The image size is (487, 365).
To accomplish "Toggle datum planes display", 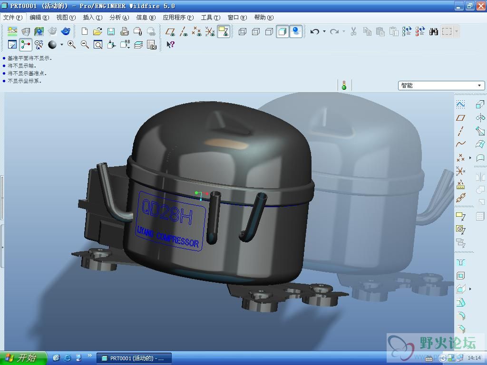I will click(170, 31).
